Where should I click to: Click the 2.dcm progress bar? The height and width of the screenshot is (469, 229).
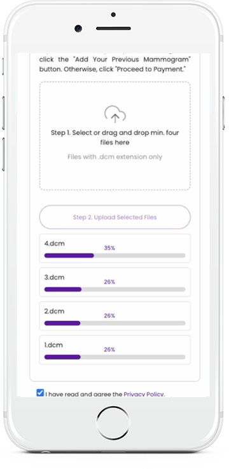click(x=115, y=323)
